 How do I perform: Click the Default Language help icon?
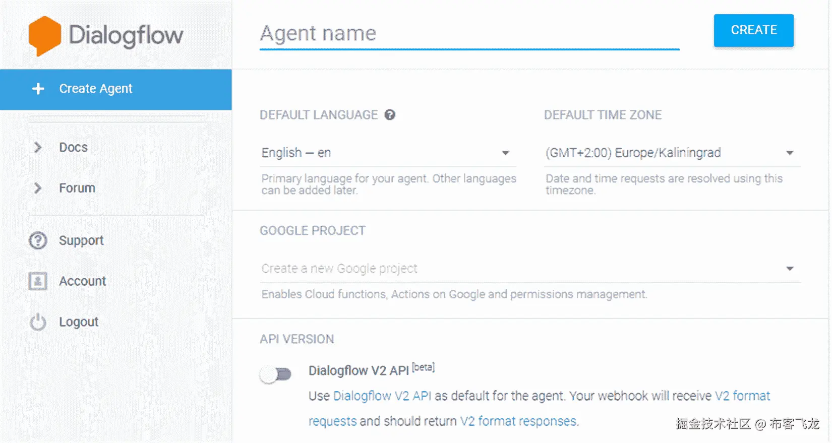(390, 115)
